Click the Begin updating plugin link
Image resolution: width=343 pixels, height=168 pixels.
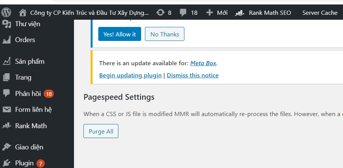click(131, 75)
